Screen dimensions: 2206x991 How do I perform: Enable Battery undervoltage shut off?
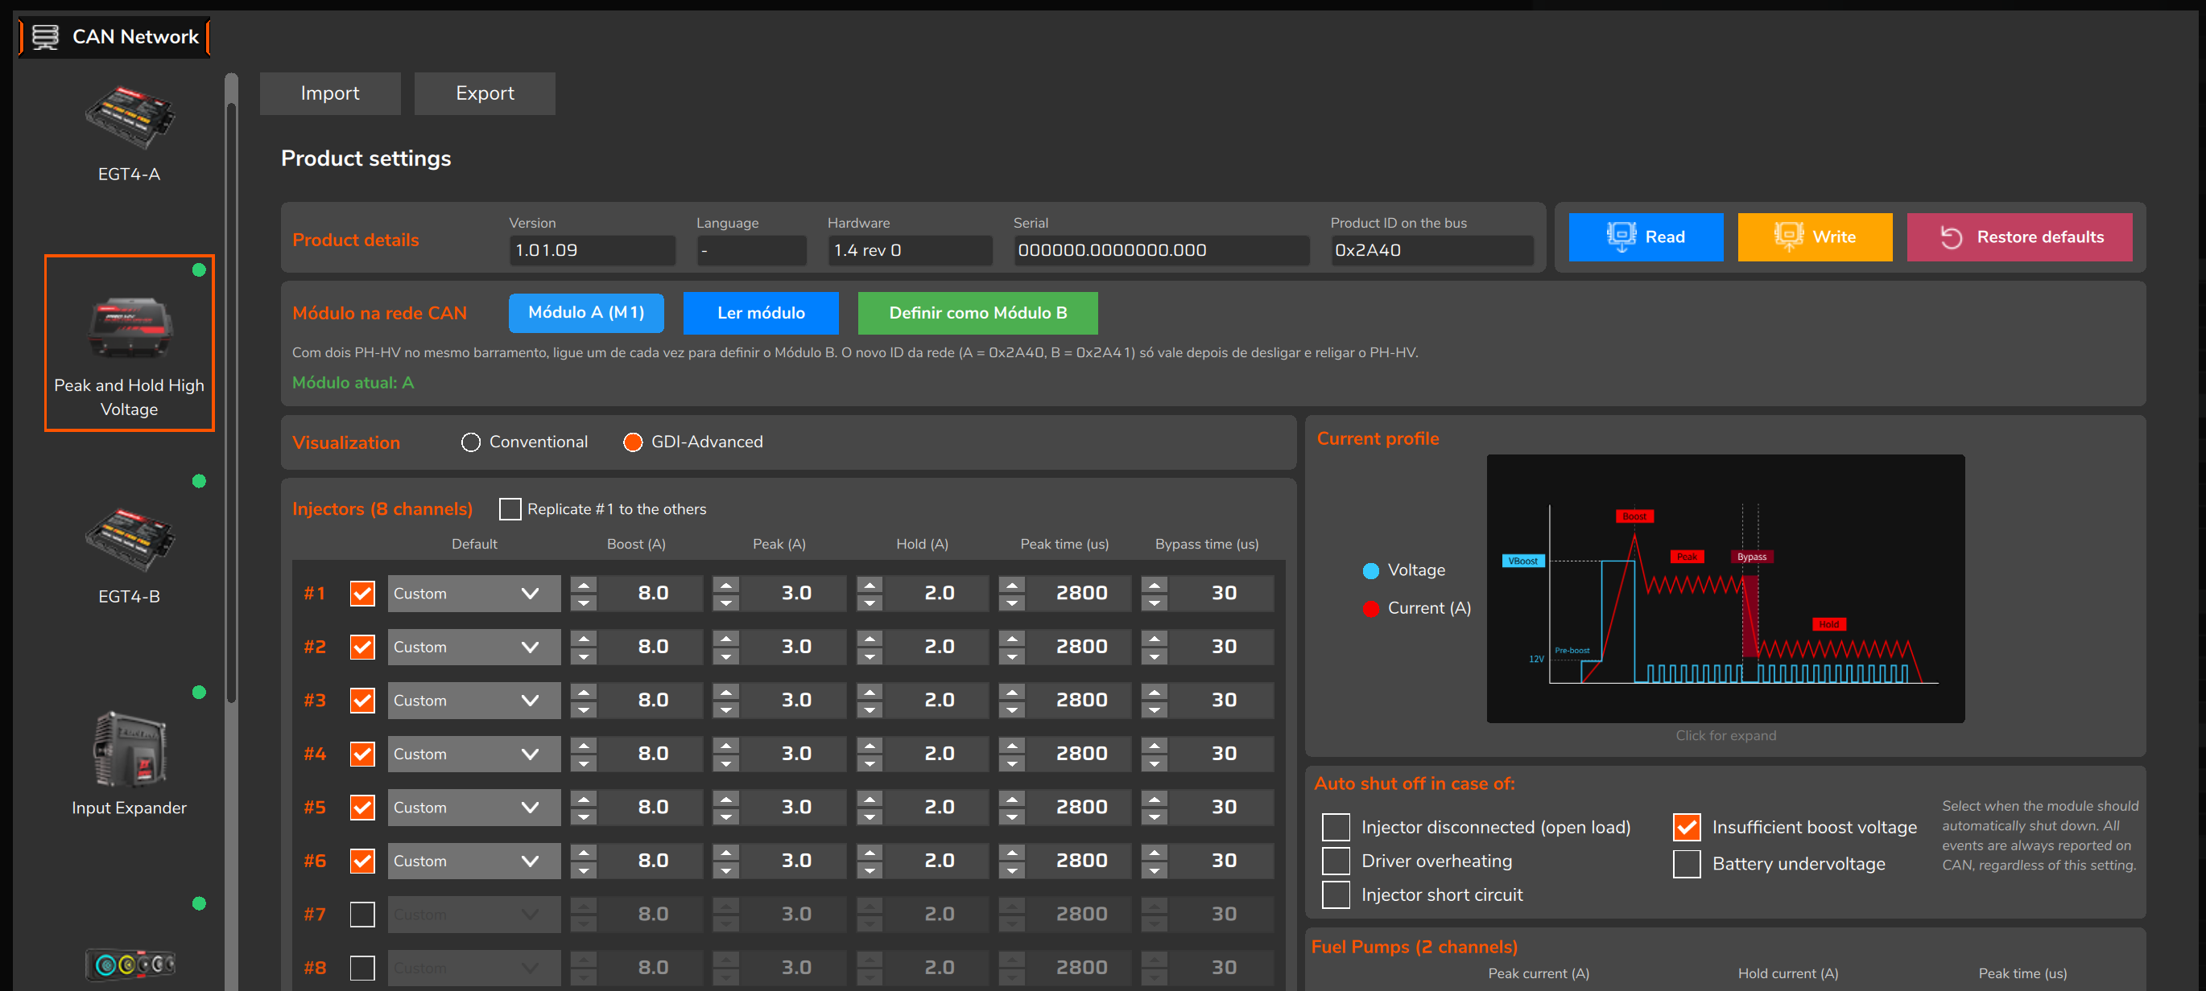click(1686, 863)
